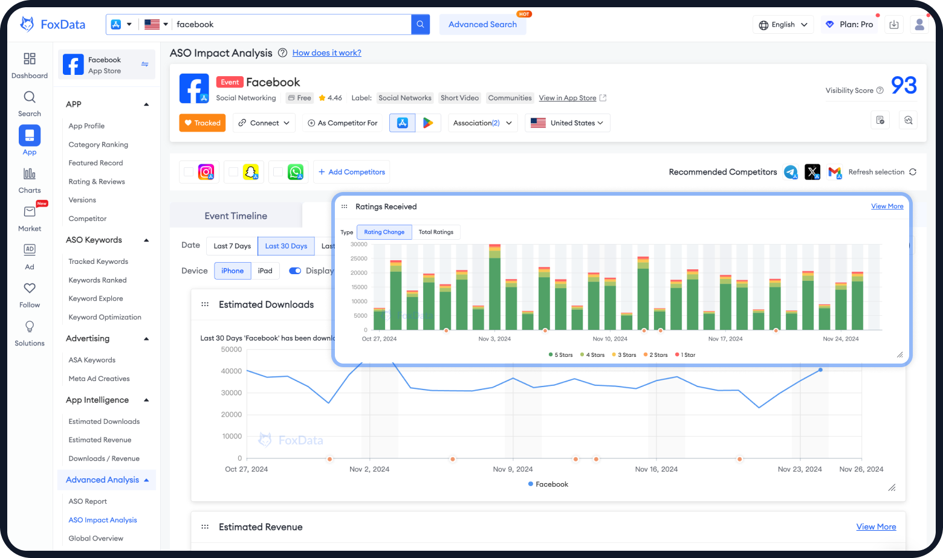Select iPad device option
Screen dimensions: 943x558
click(x=265, y=271)
